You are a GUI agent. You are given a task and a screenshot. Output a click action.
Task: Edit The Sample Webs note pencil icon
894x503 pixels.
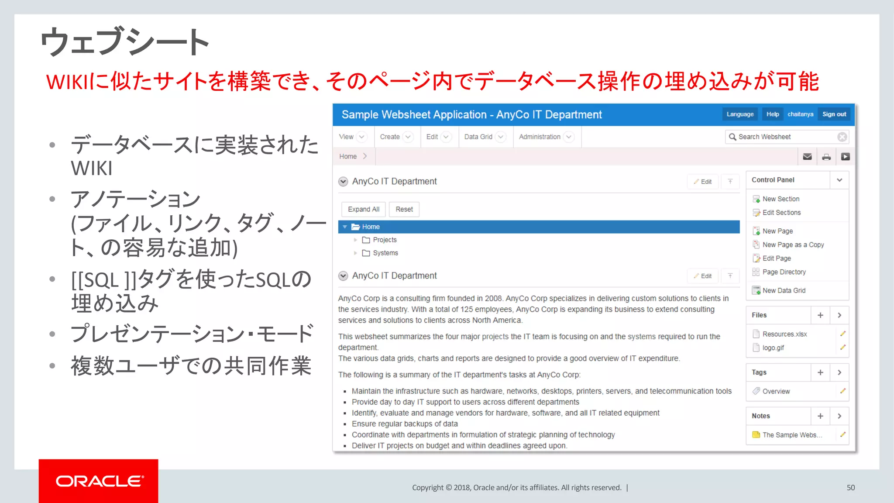tap(843, 434)
